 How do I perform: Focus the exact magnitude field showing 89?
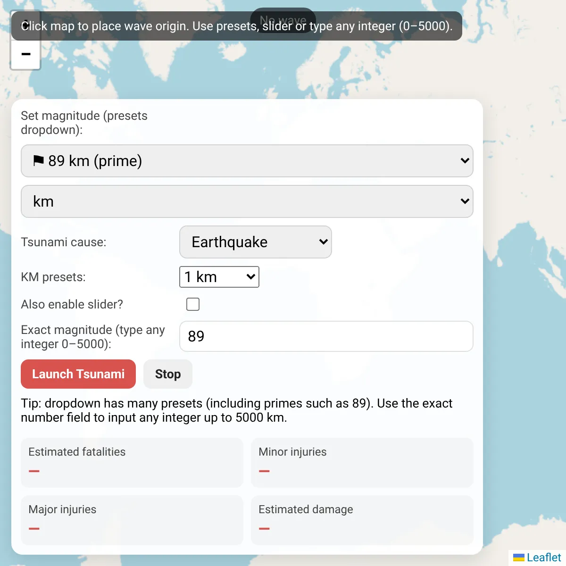tap(326, 336)
